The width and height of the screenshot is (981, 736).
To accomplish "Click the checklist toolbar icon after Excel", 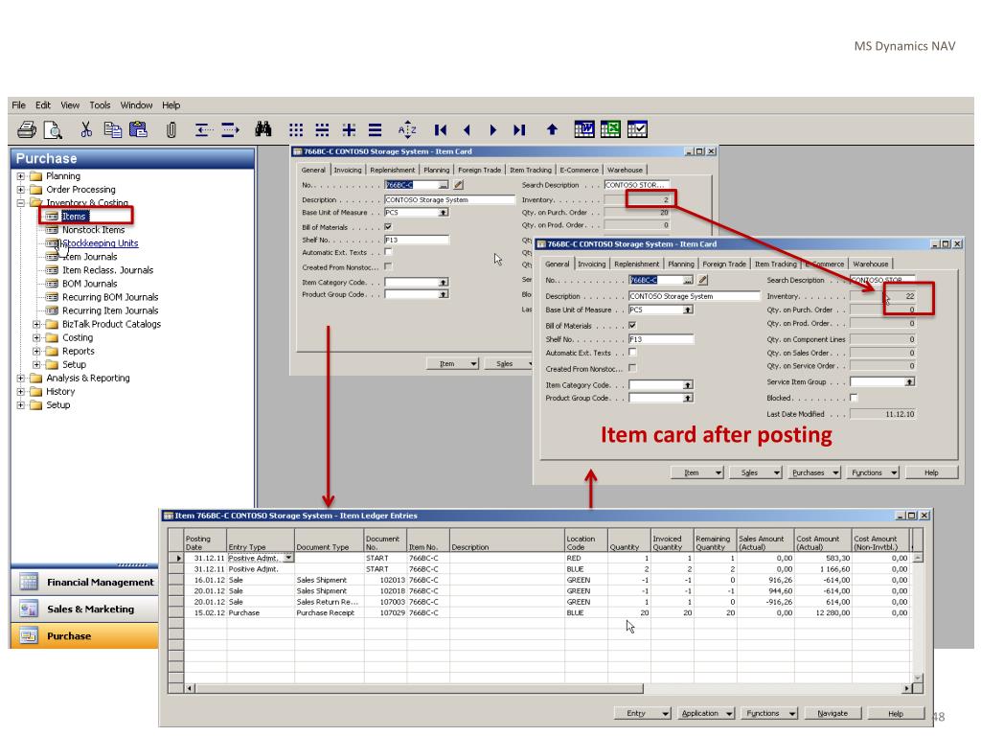I will pos(637,129).
